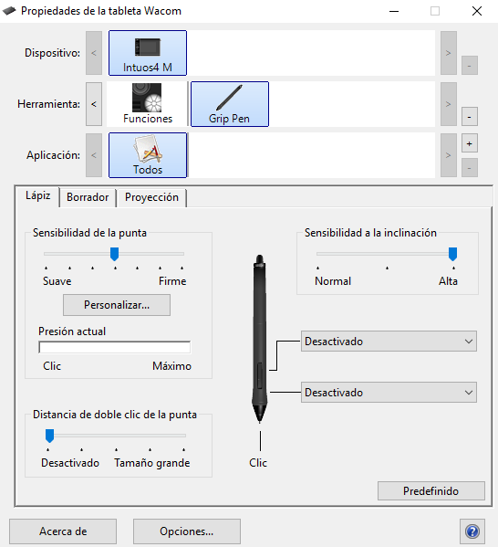Image resolution: width=498 pixels, height=547 pixels.
Task: Click the Alta label under tilt sensitivity
Action: [x=448, y=281]
